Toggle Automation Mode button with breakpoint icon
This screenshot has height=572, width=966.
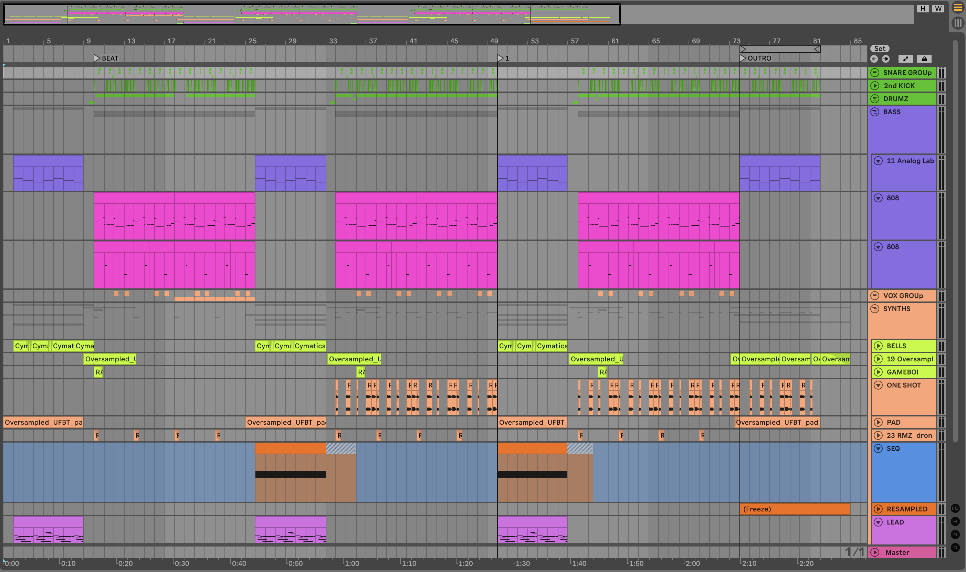pyautogui.click(x=905, y=59)
